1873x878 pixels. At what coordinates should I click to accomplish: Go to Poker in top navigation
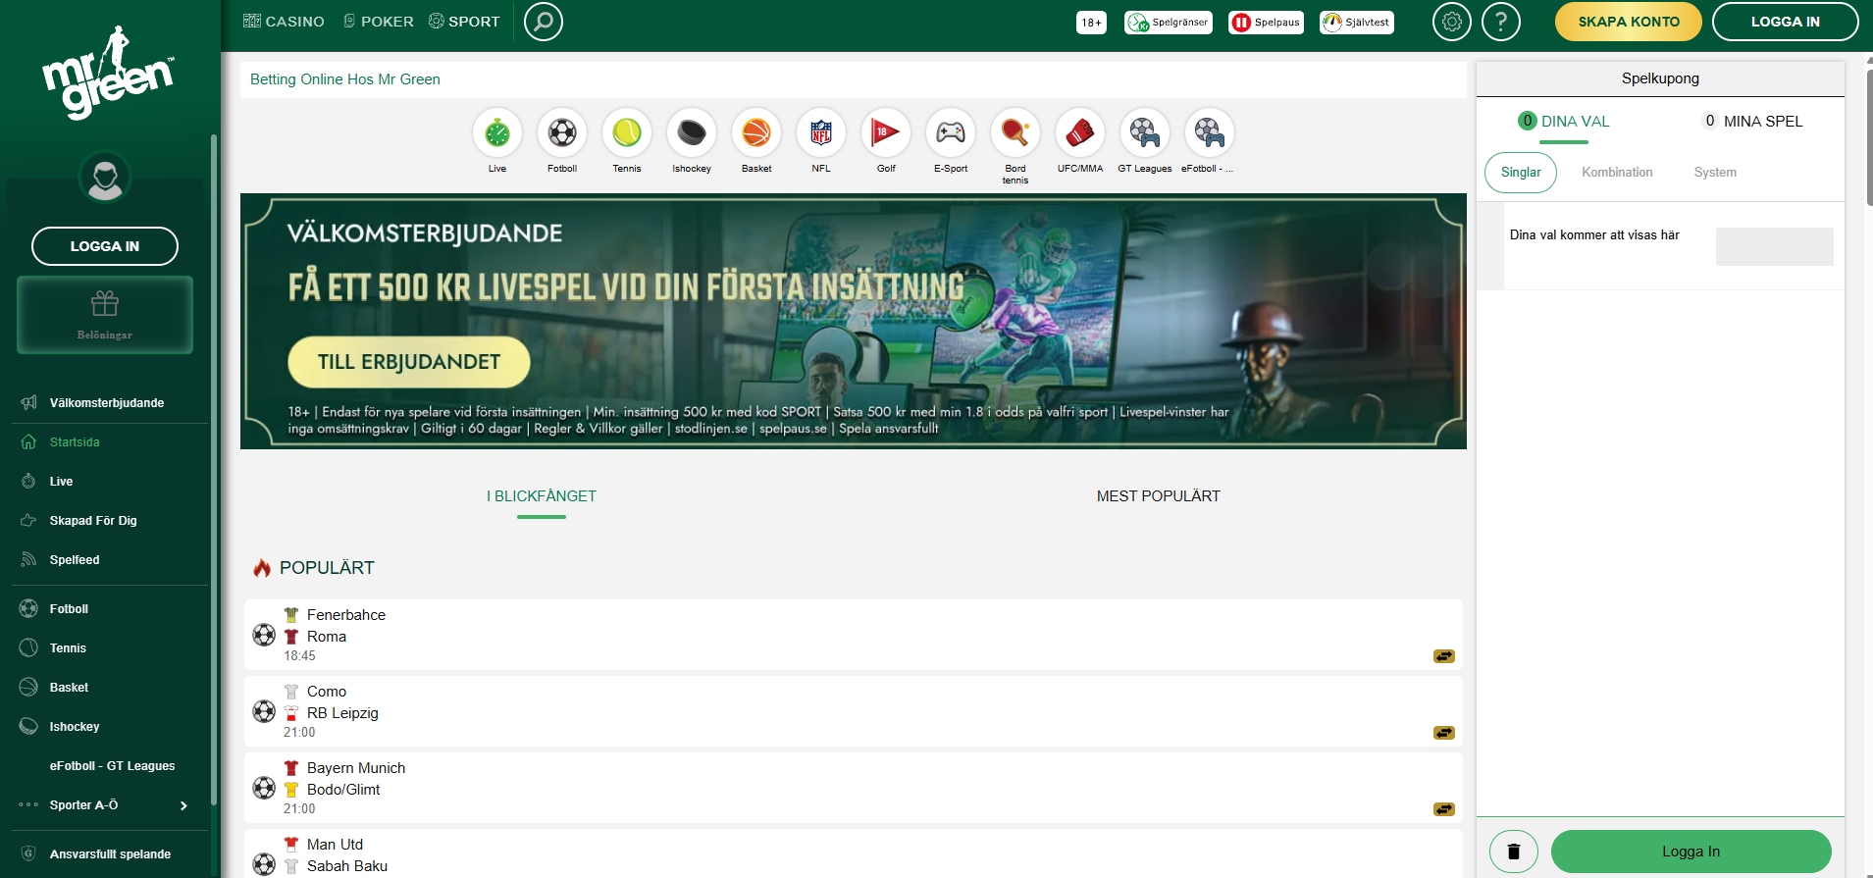coord(378,22)
